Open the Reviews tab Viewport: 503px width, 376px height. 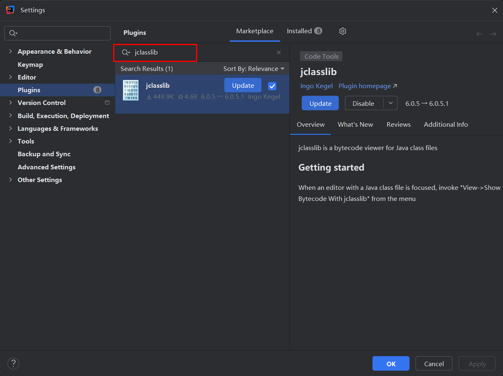pos(398,125)
